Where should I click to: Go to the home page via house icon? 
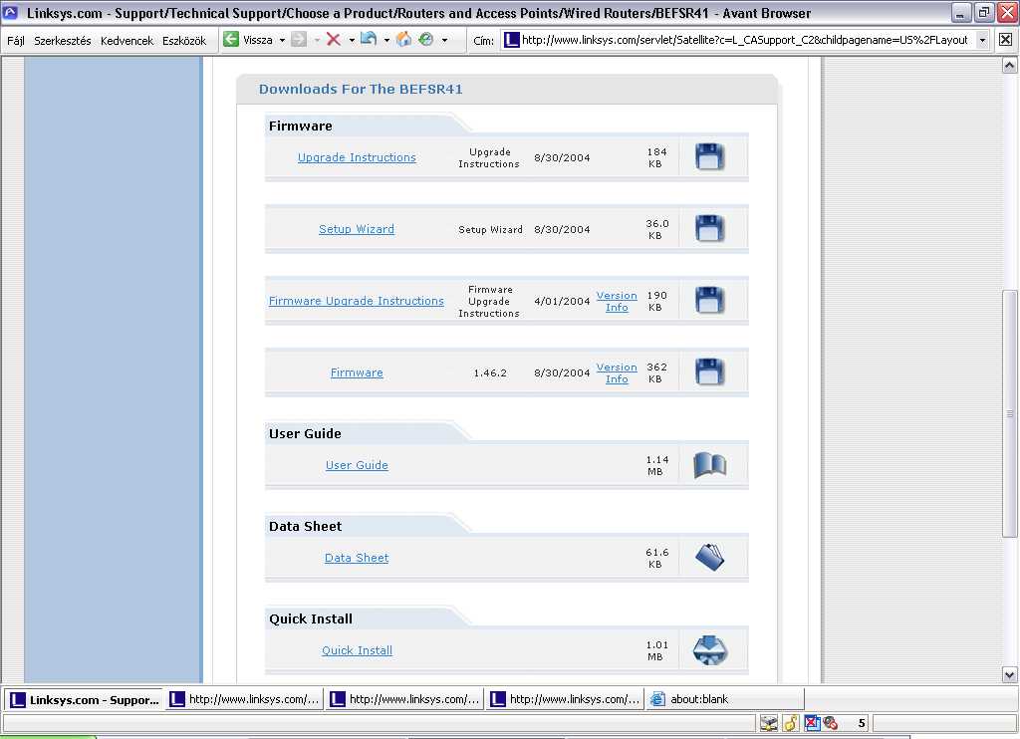pos(403,40)
